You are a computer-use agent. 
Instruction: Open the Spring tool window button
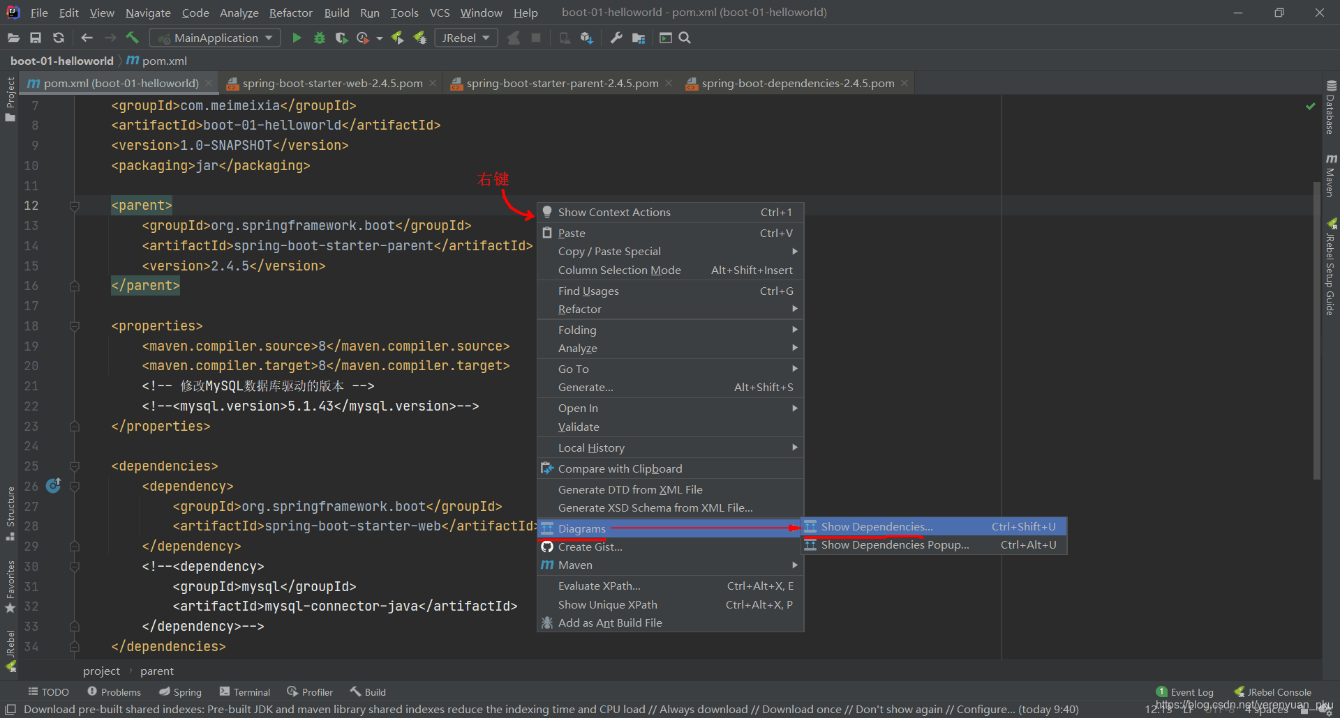(180, 692)
